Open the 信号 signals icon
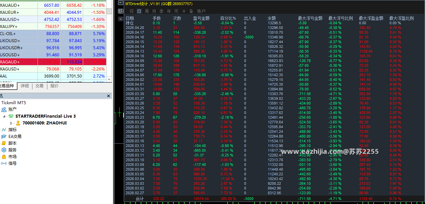 4,163
